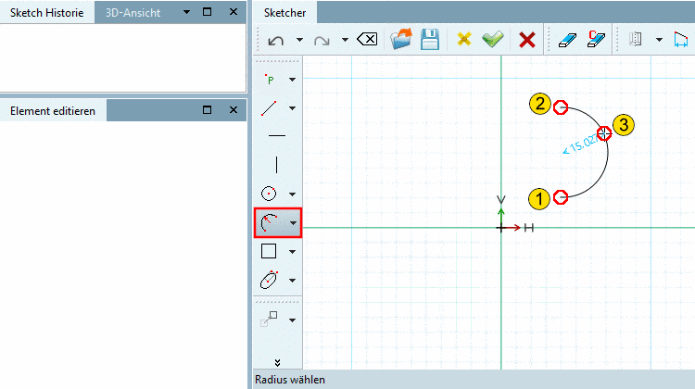Select the Rectangle tool
The width and height of the screenshot is (695, 389).
click(269, 251)
